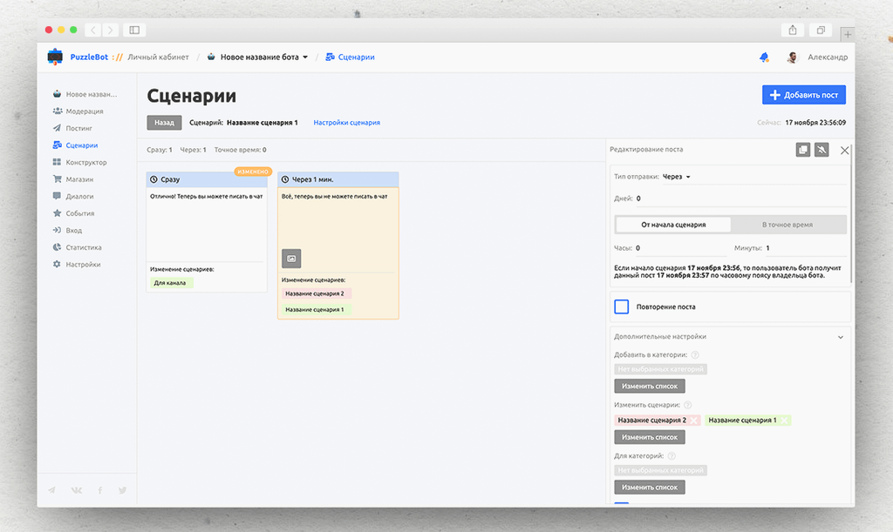This screenshot has height=532, width=893.
Task: Click Александр's profile avatar
Action: (792, 57)
